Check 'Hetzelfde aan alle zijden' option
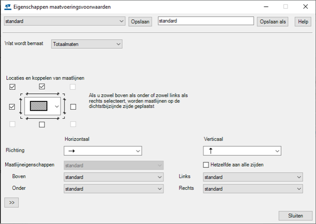 click(x=206, y=165)
